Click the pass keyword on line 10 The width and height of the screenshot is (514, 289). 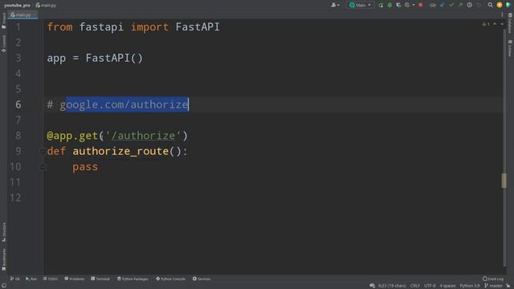[85, 167]
